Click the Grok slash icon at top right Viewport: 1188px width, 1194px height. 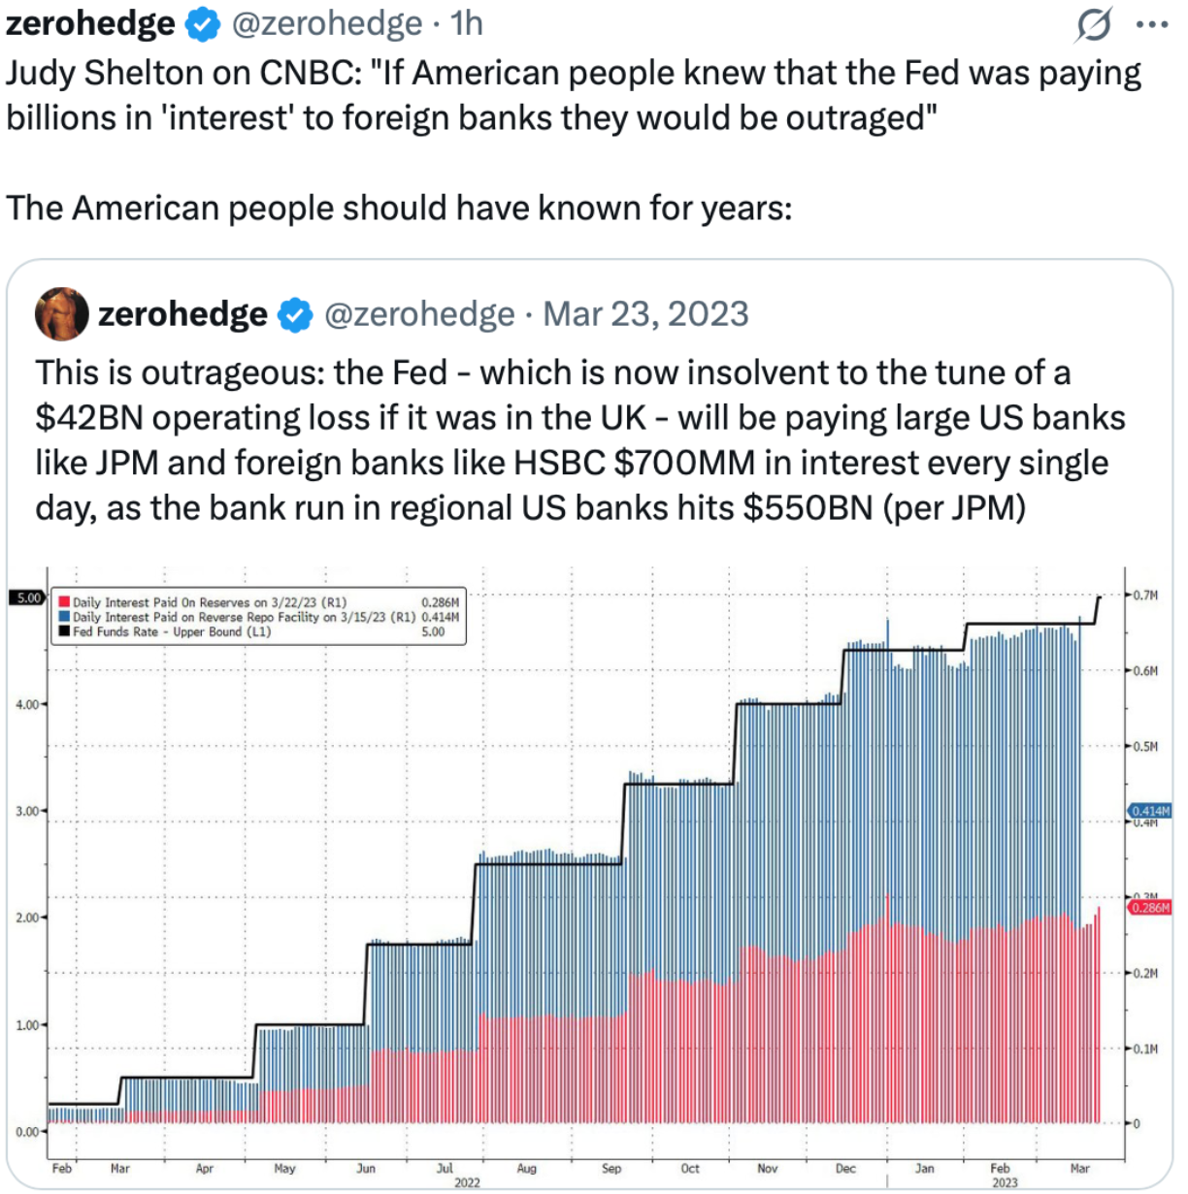1094,24
